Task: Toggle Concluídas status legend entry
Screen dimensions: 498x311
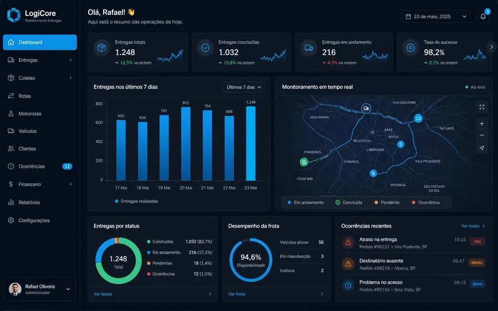Action: pos(160,241)
